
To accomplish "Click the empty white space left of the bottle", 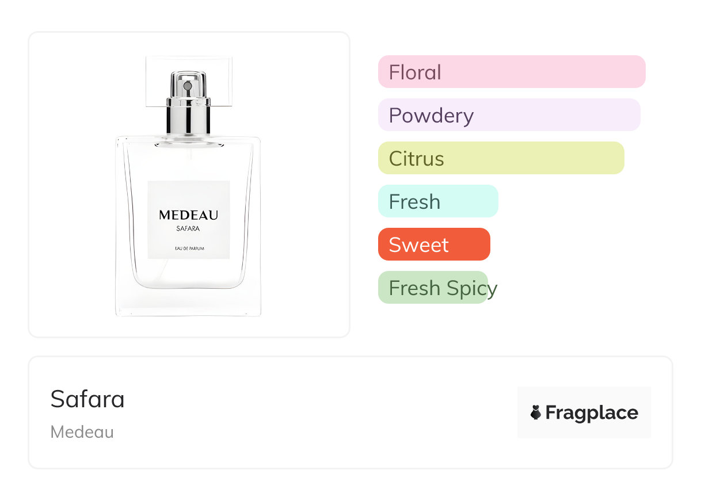I will 72,184.
